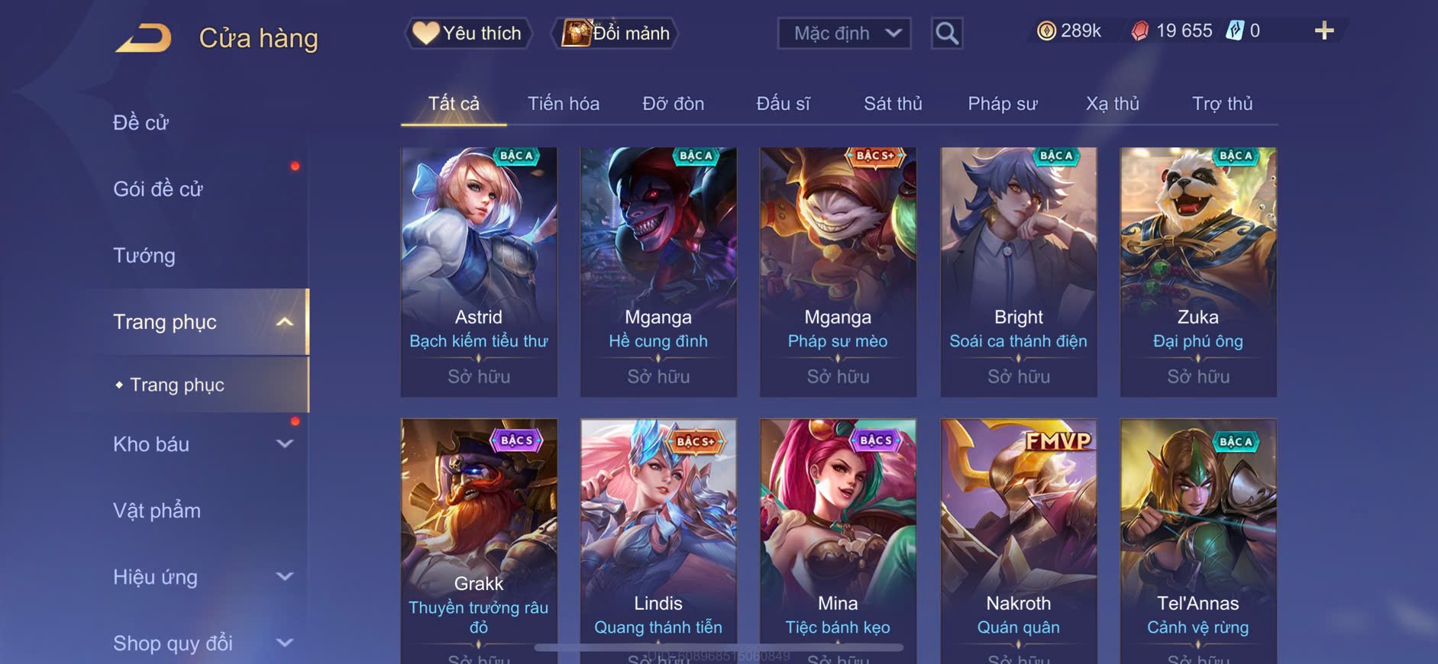Switch to the Sát thủ tab
The image size is (1438, 664).
point(893,103)
